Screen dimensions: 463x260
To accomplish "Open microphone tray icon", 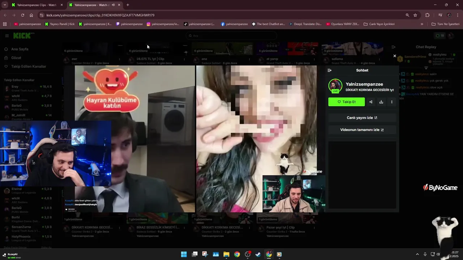I will [x=425, y=254].
